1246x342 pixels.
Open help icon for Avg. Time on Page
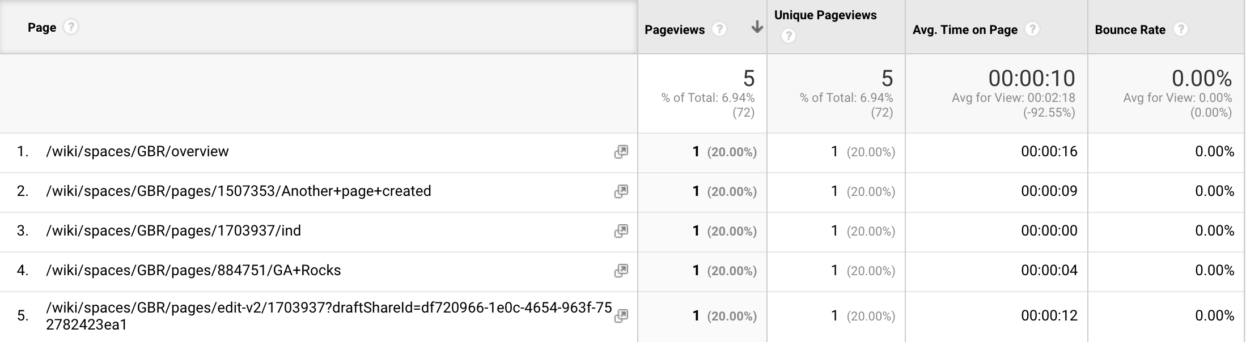(1032, 29)
